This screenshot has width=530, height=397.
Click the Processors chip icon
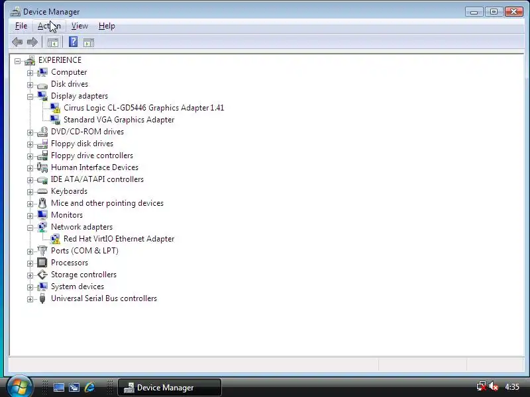[42, 263]
